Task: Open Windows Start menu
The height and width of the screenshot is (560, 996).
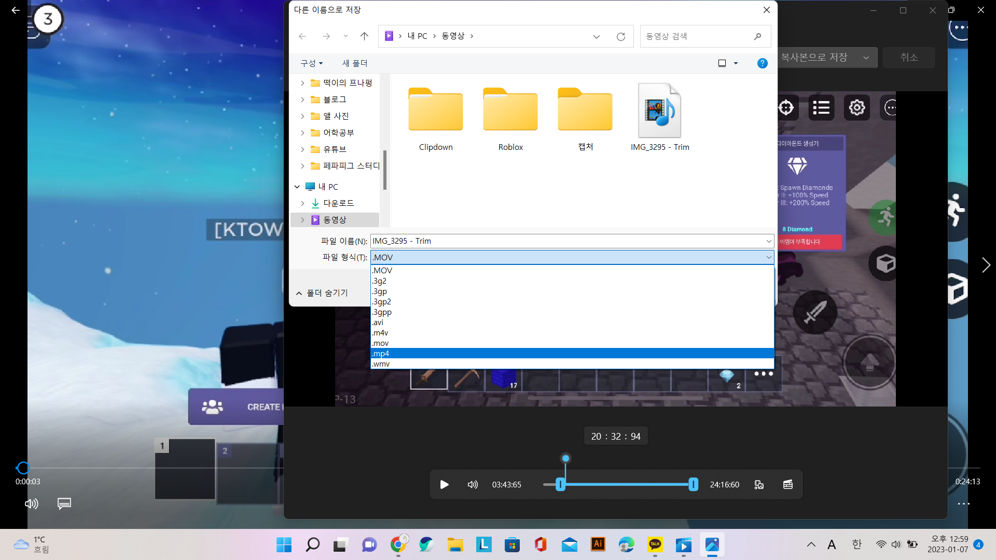Action: [284, 544]
